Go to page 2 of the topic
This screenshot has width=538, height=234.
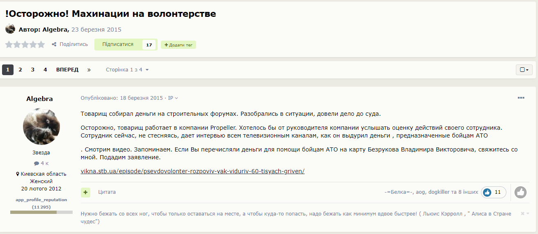coord(20,70)
